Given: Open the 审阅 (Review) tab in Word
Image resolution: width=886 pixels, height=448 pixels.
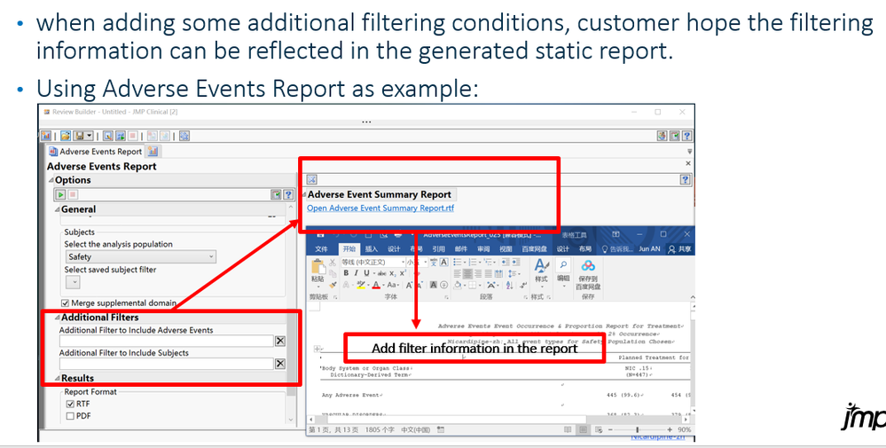Looking at the screenshot, I should [483, 249].
